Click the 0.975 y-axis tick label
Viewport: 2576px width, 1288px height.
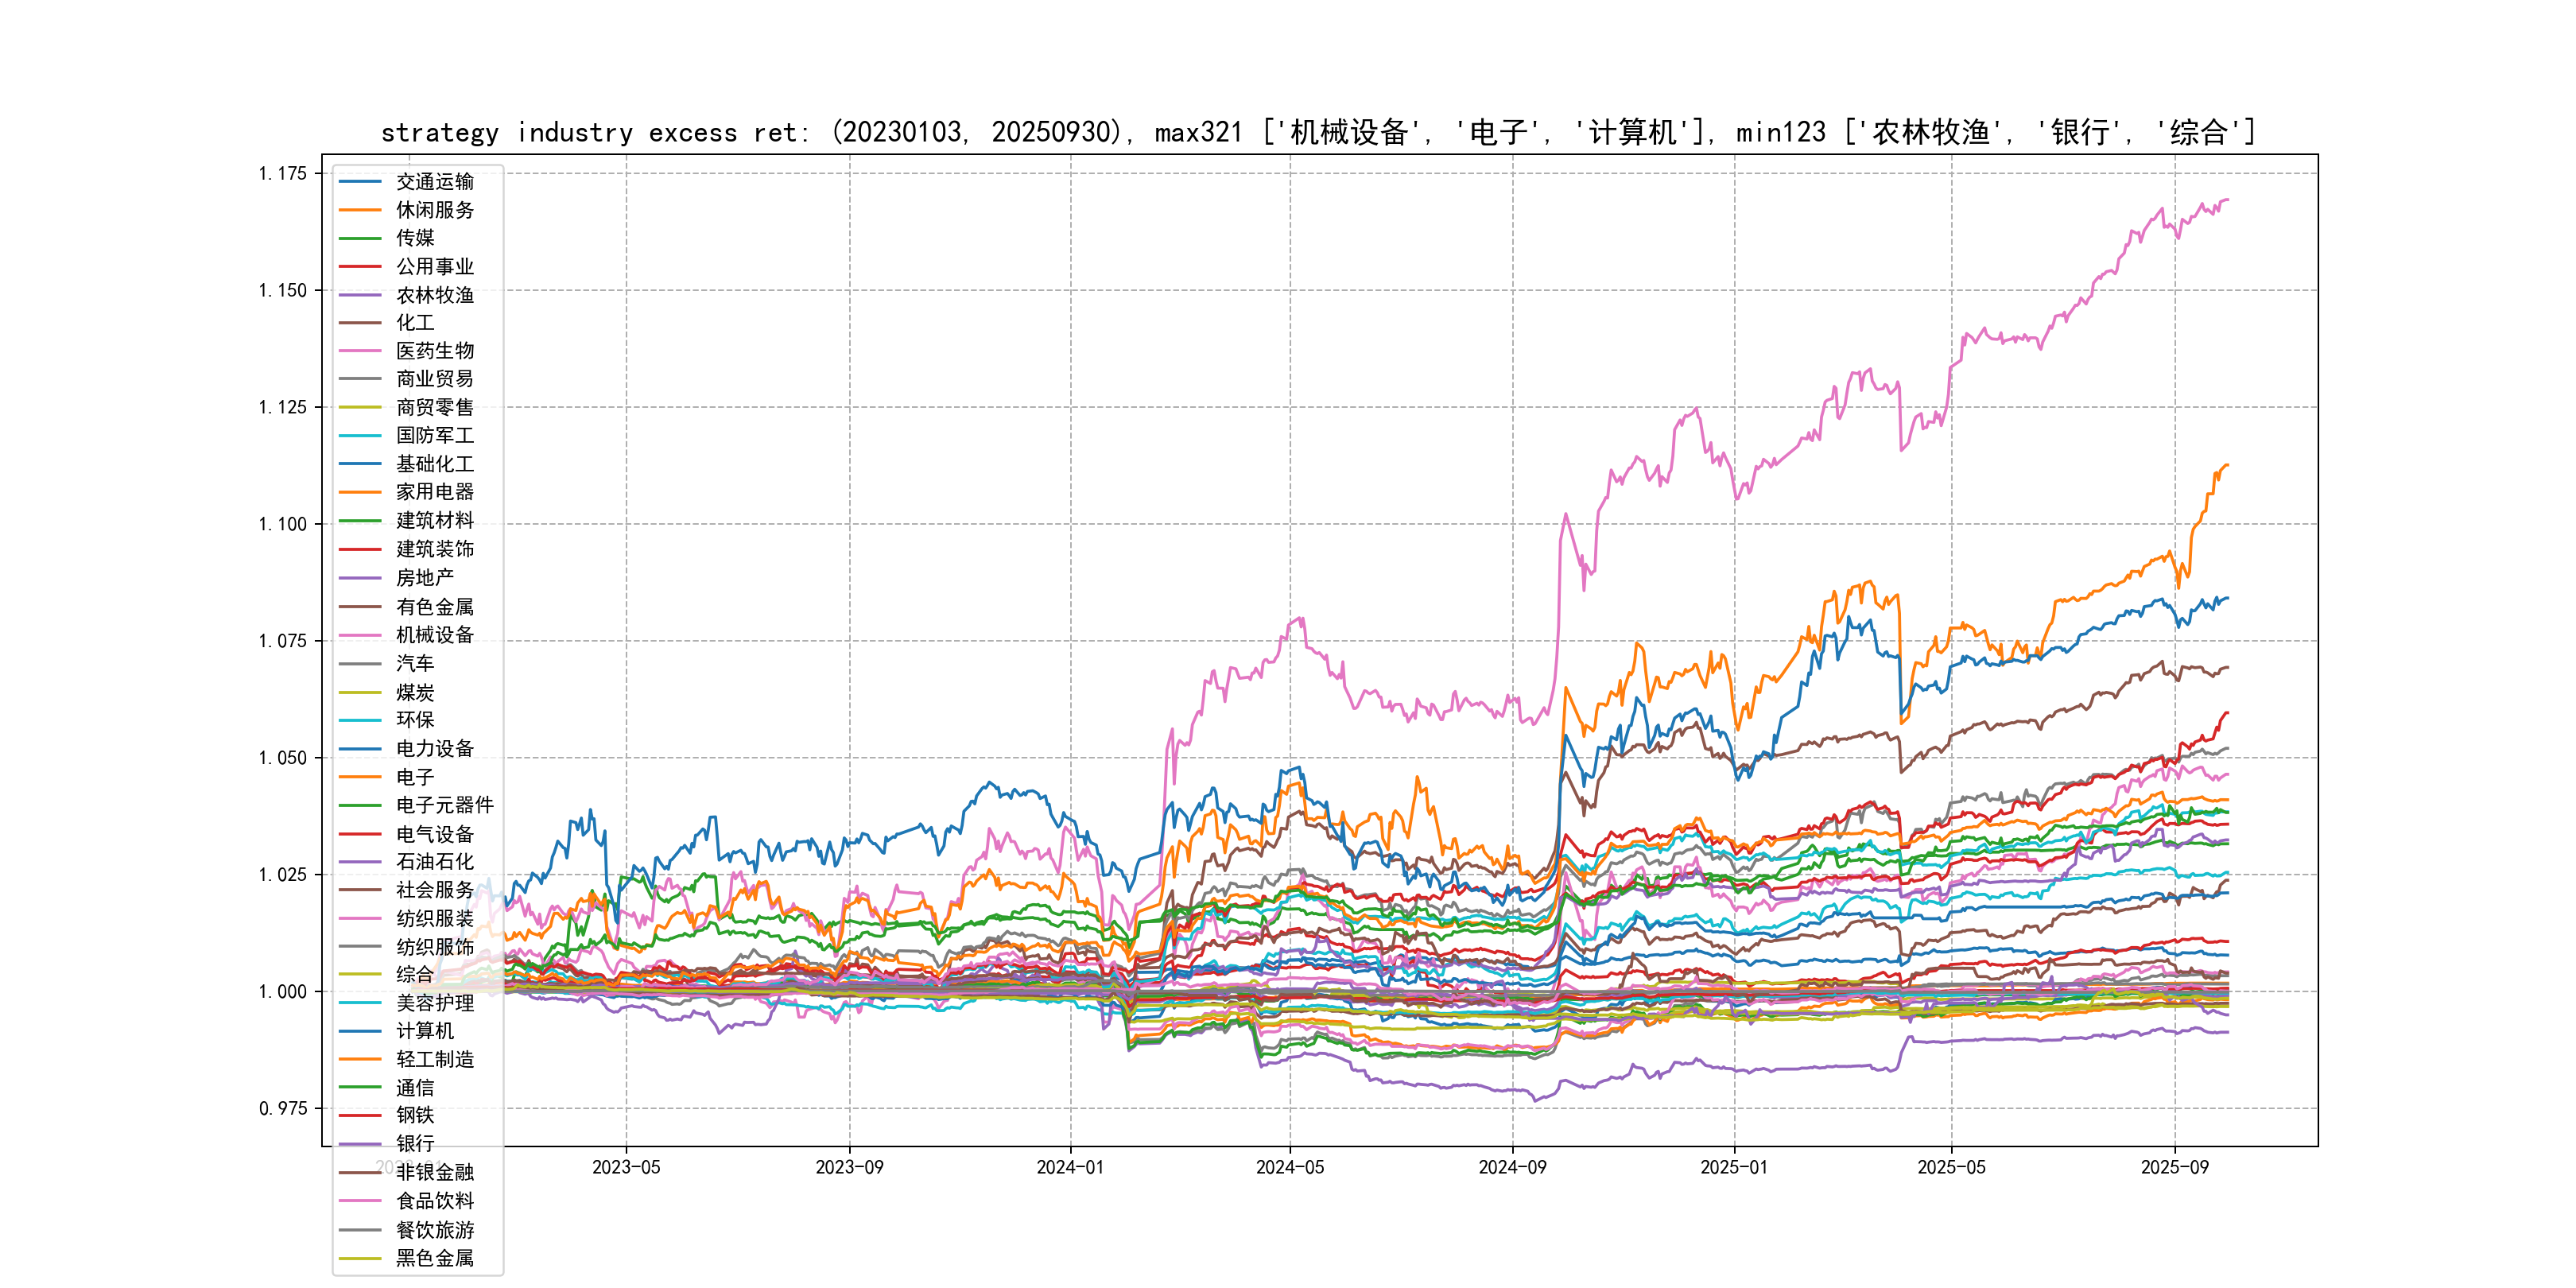click(283, 1109)
